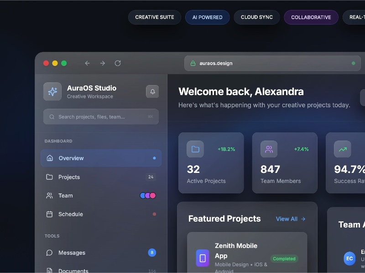Click the Documents file icon in the sidebar
The height and width of the screenshot is (273, 365).
[50, 270]
